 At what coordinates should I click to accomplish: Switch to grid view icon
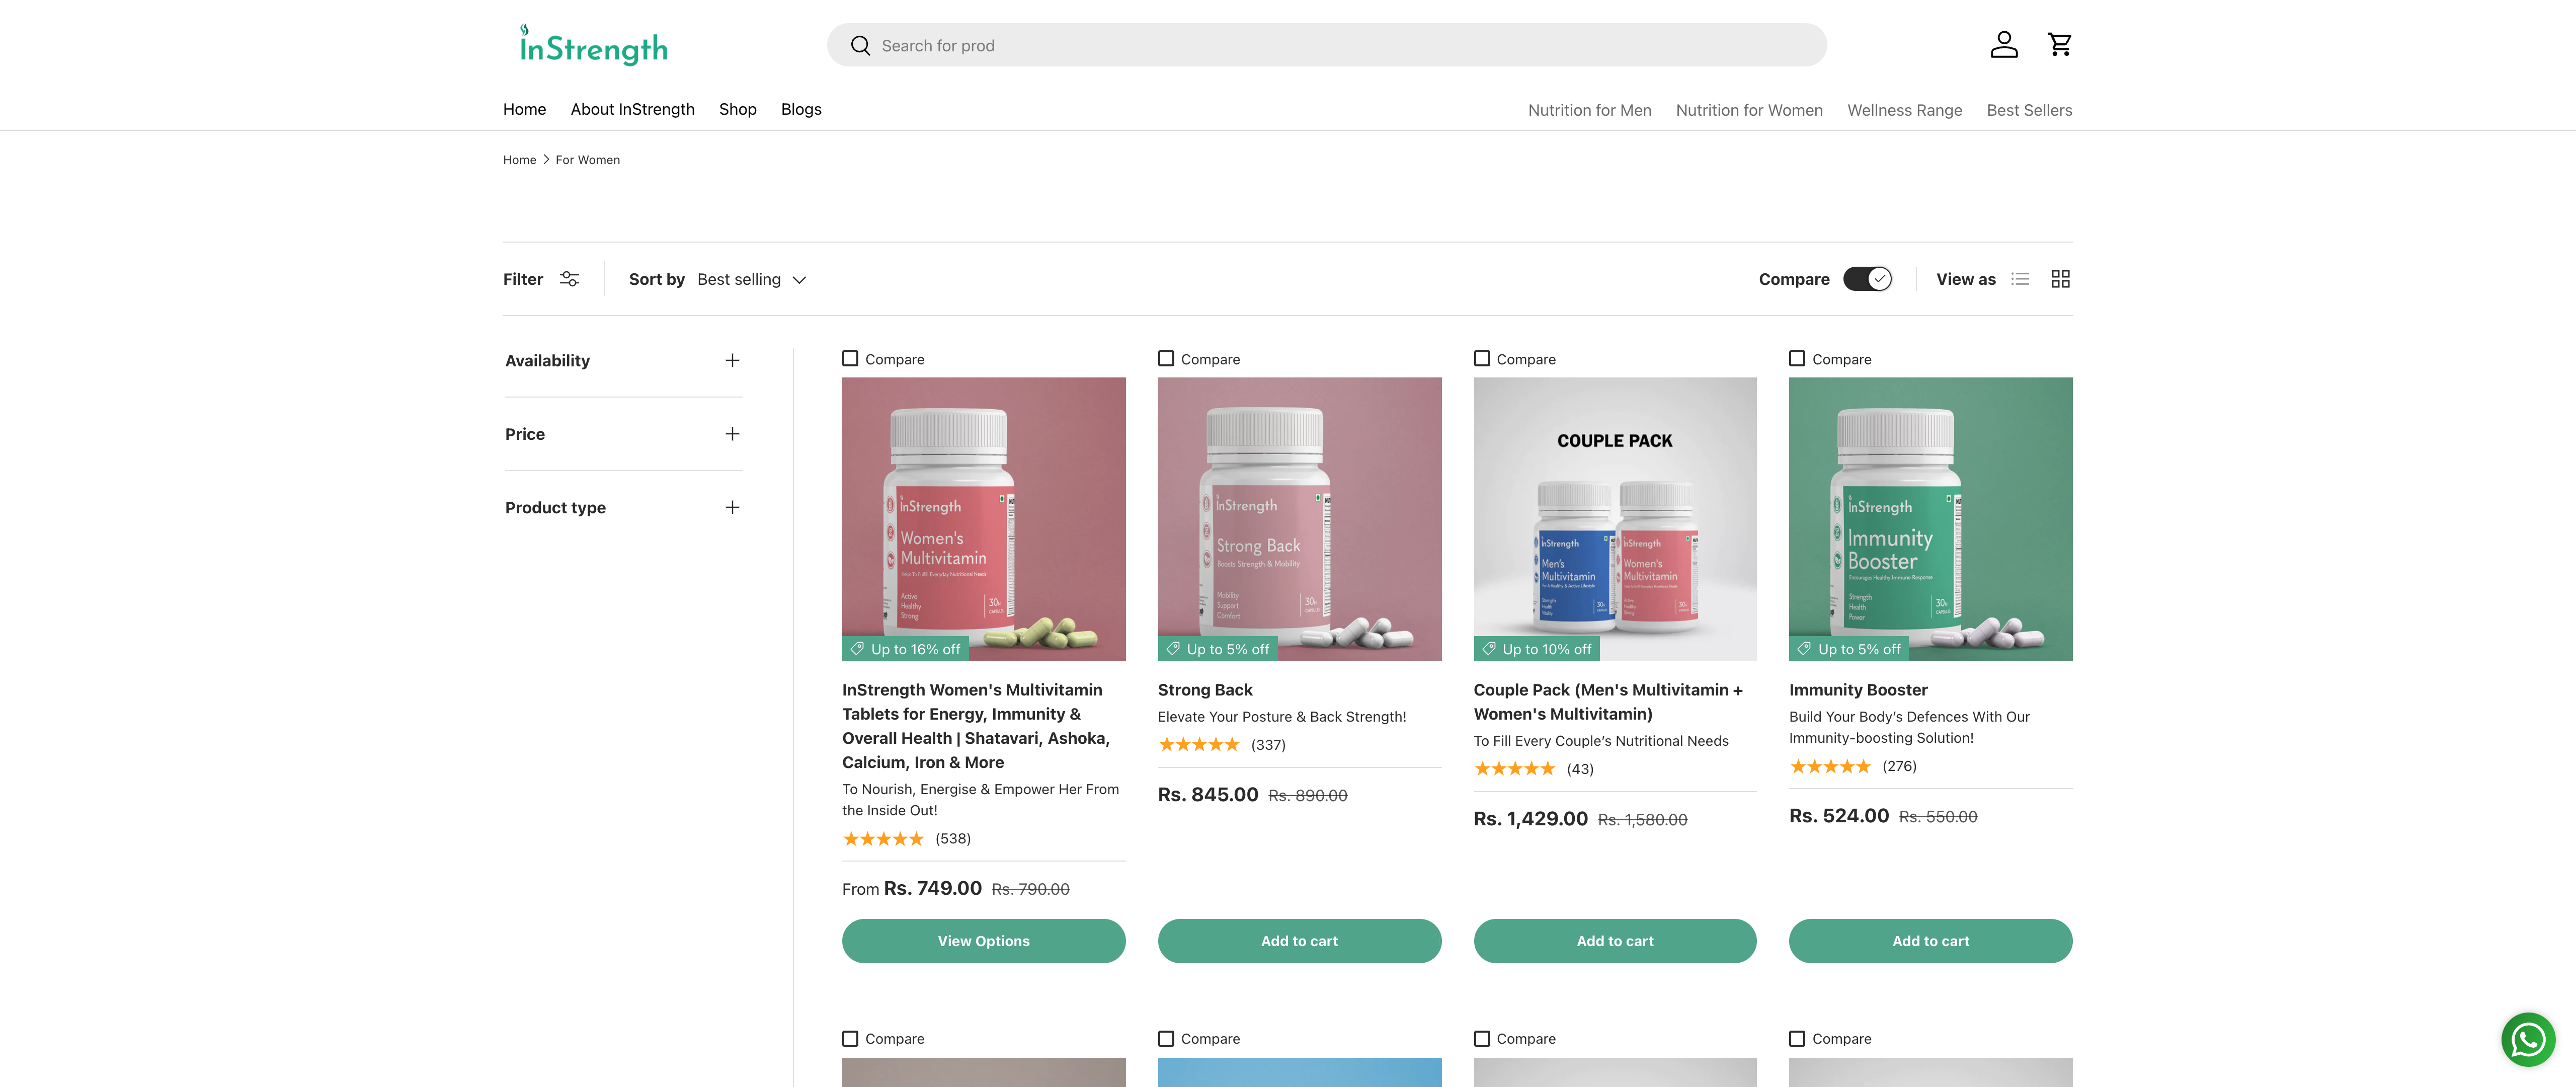2060,278
